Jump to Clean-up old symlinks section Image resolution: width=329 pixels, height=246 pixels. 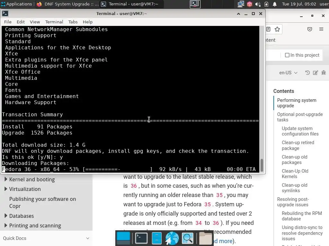coord(294,188)
